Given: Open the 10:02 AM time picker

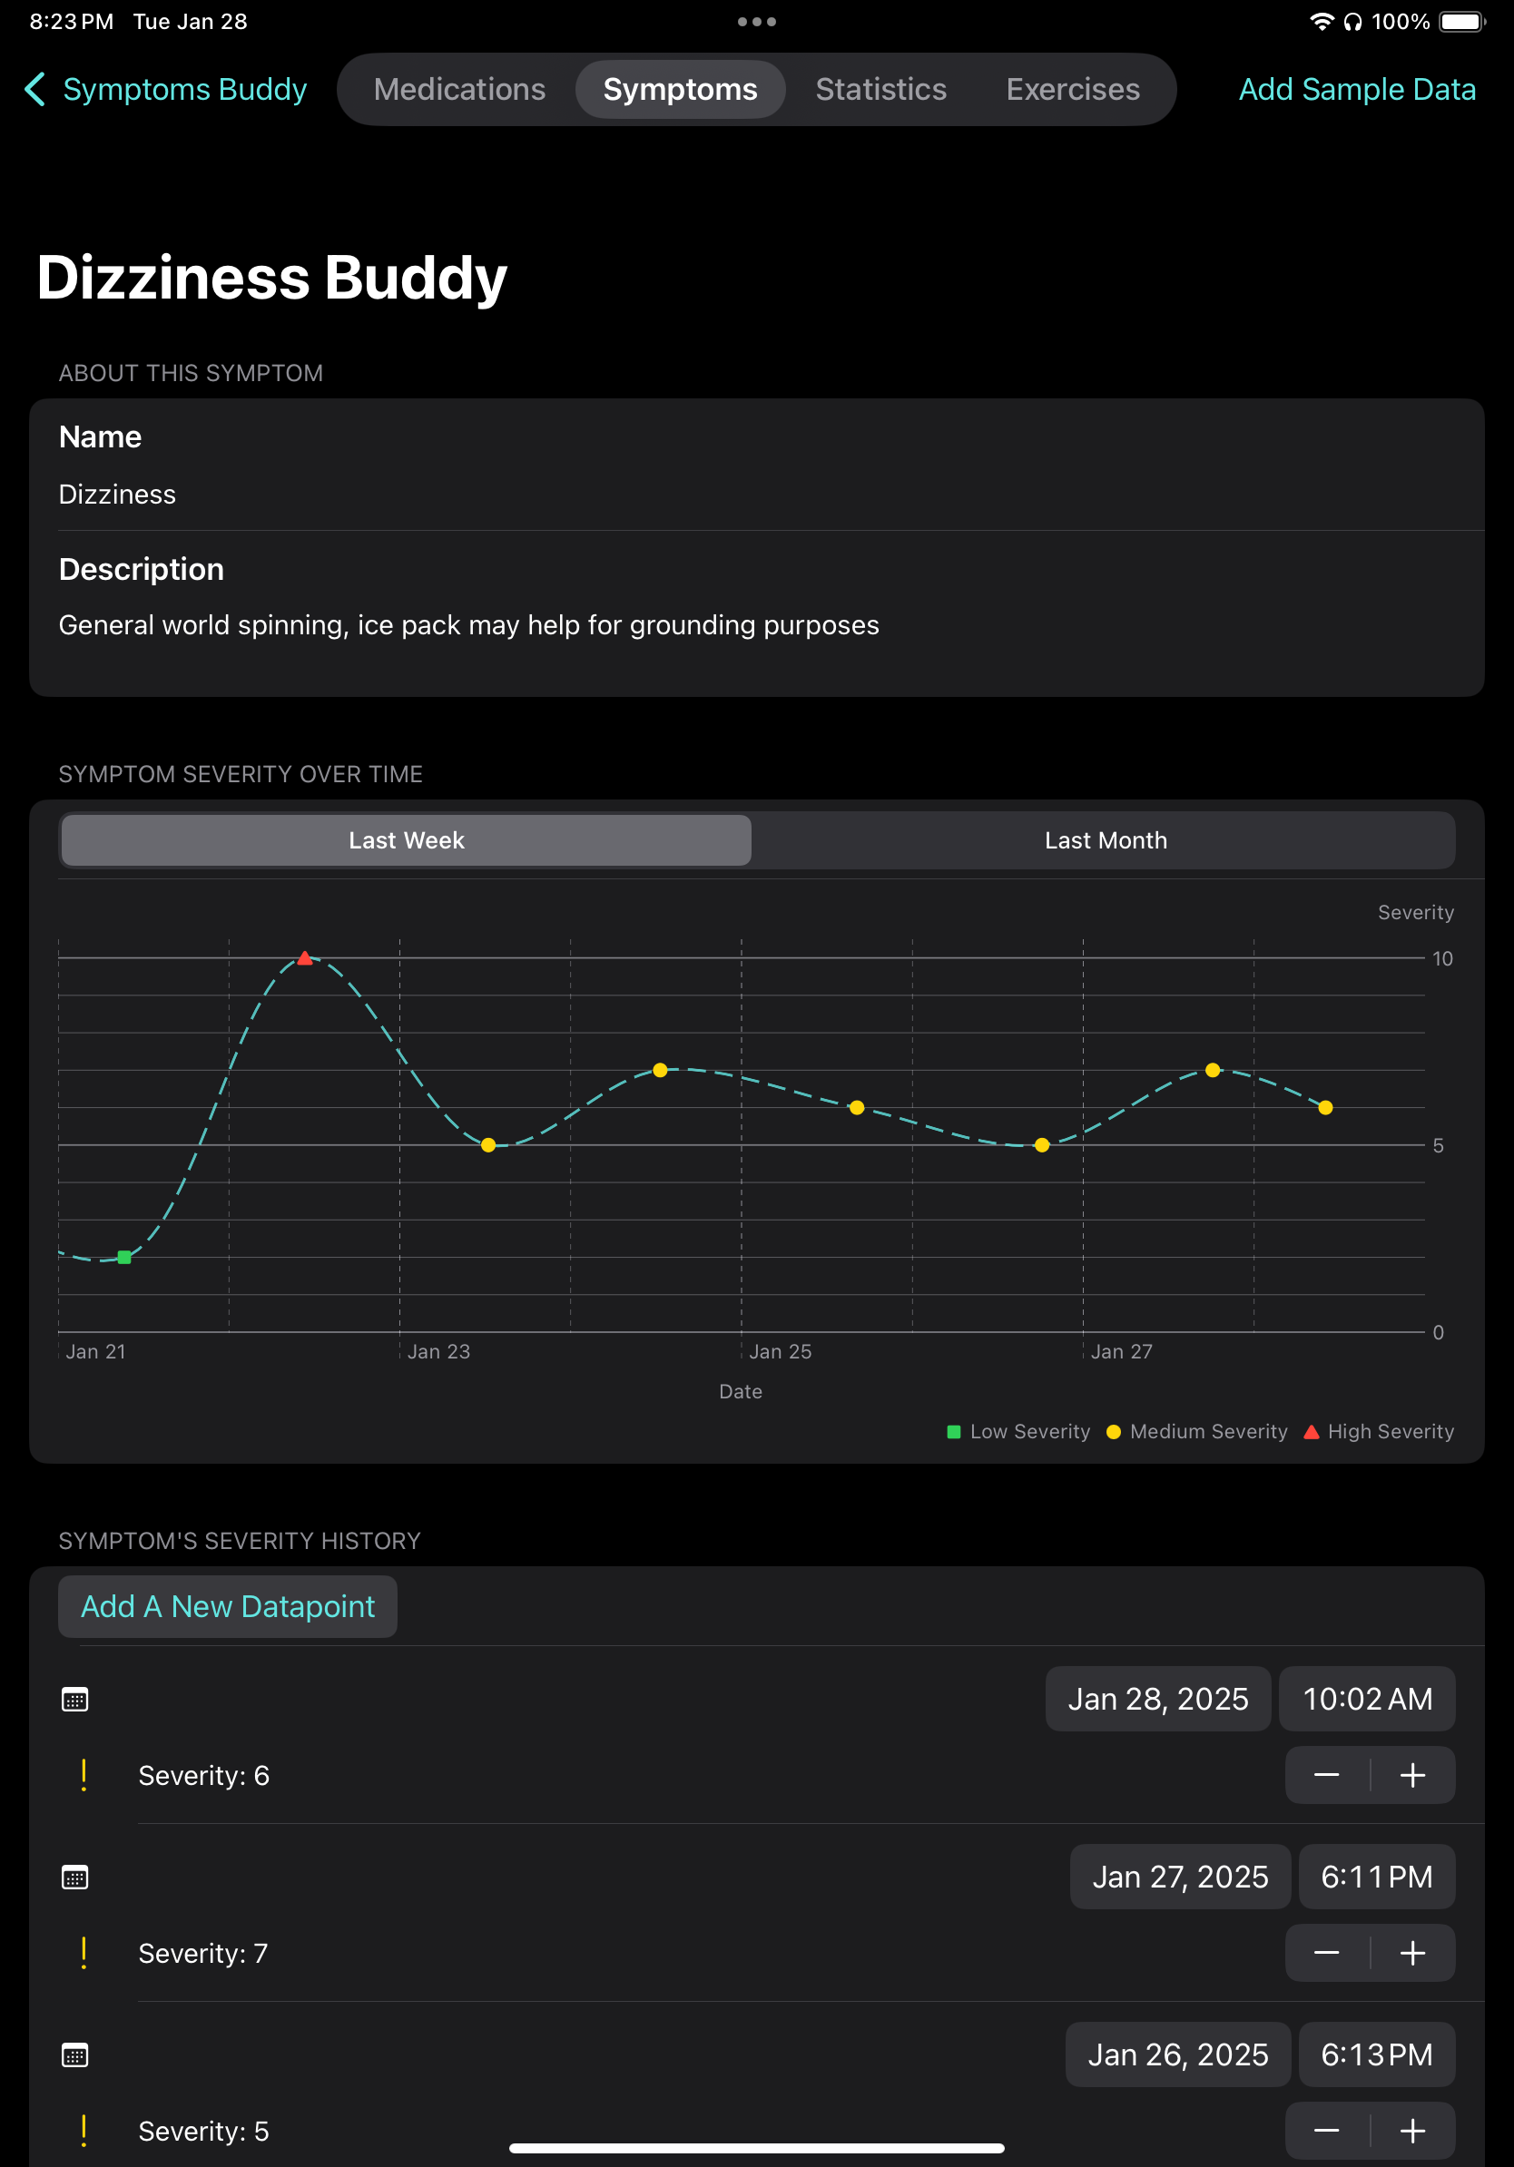Looking at the screenshot, I should point(1367,1699).
